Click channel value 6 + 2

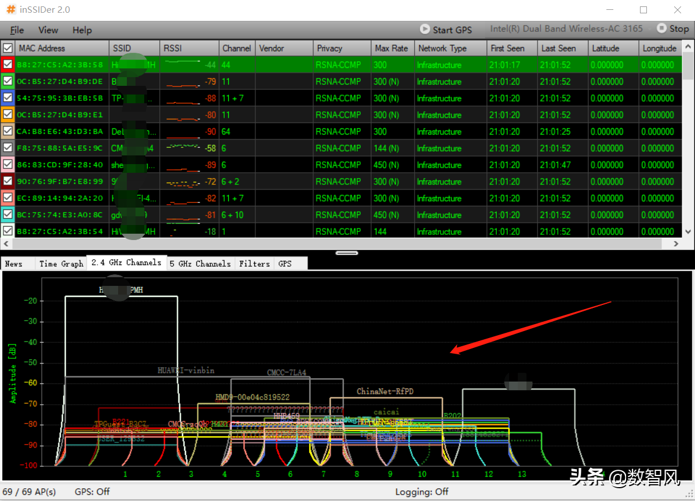click(231, 181)
